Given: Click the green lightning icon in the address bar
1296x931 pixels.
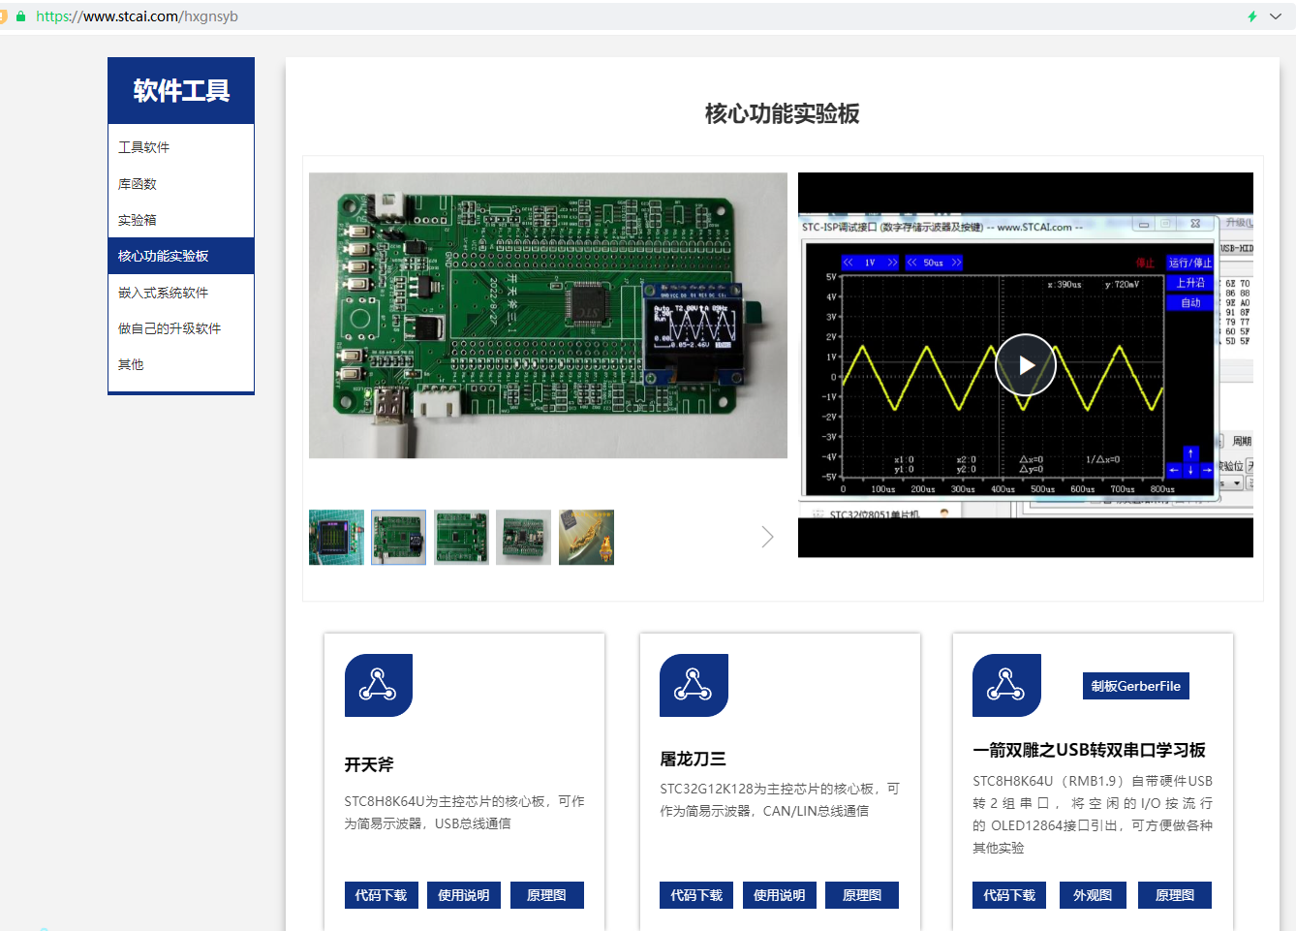Looking at the screenshot, I should tap(1252, 16).
